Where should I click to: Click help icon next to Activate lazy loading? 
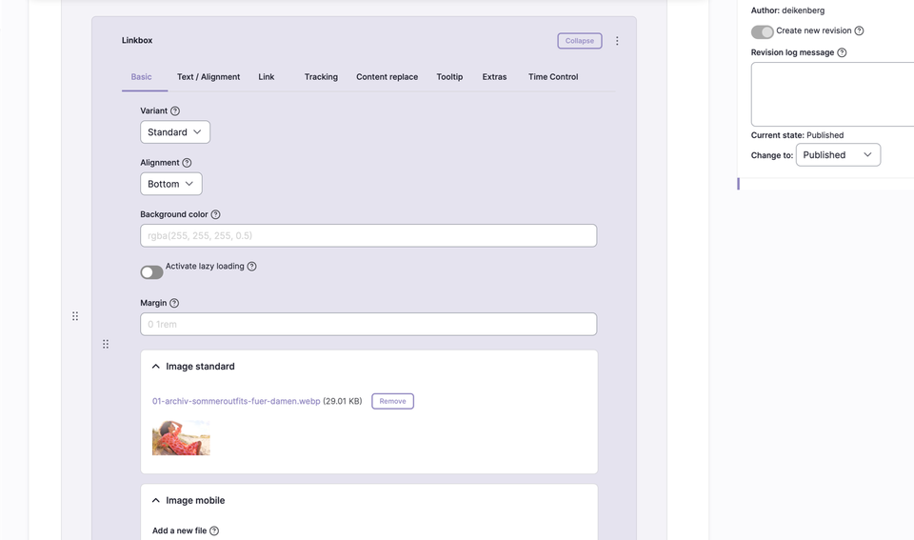[x=251, y=267]
